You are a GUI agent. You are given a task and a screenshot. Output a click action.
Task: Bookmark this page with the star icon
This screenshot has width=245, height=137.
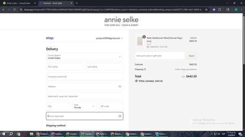[x=206, y=10]
